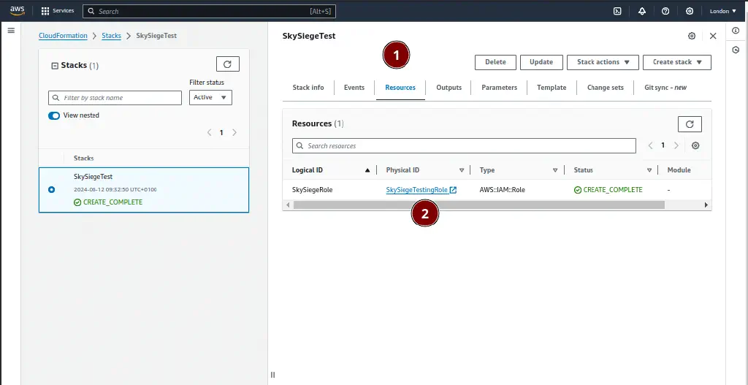Click the left arrow of horizontal scrollbar
The height and width of the screenshot is (385, 748).
pyautogui.click(x=288, y=205)
